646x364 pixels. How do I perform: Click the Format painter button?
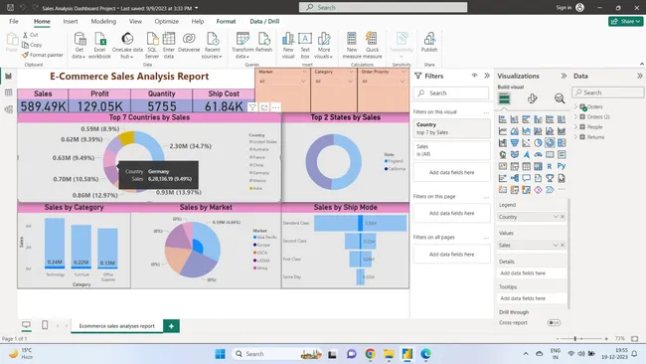click(43, 55)
